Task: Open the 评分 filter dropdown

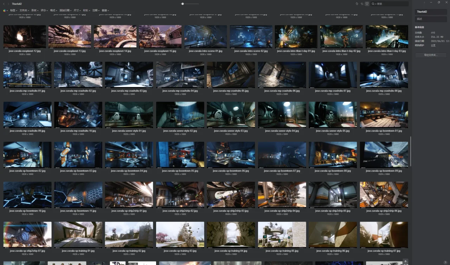Action: pyautogui.click(x=44, y=11)
